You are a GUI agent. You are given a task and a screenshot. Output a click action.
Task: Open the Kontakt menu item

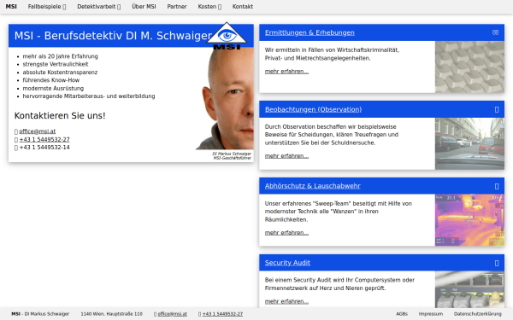click(243, 7)
